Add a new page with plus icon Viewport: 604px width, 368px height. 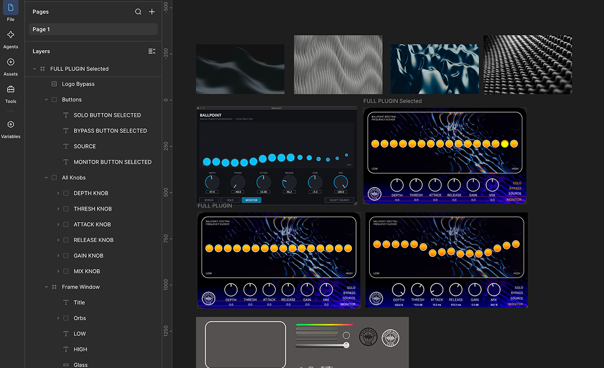pos(151,12)
